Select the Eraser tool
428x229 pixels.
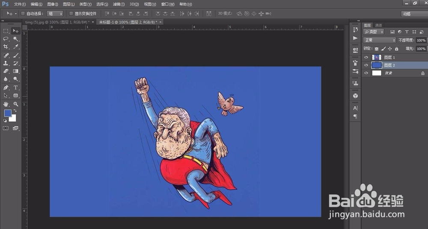pyautogui.click(x=6, y=71)
